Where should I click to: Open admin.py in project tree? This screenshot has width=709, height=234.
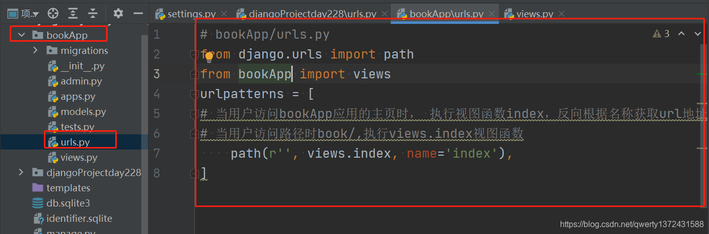tap(81, 81)
